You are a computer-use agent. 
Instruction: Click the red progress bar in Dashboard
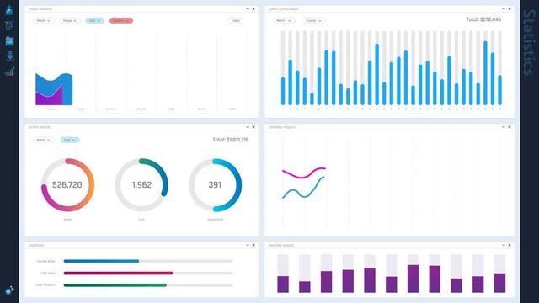[118, 273]
